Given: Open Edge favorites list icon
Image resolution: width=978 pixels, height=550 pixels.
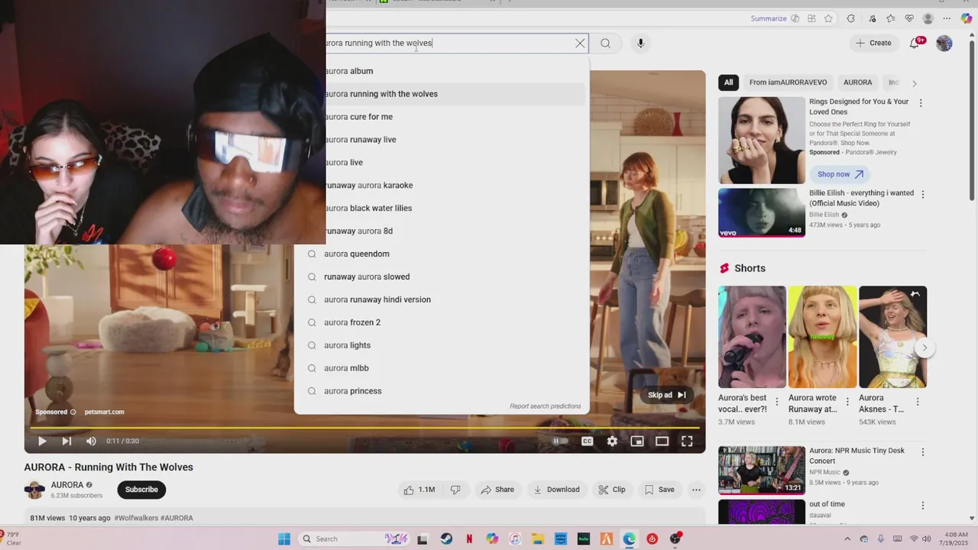Looking at the screenshot, I should [891, 18].
